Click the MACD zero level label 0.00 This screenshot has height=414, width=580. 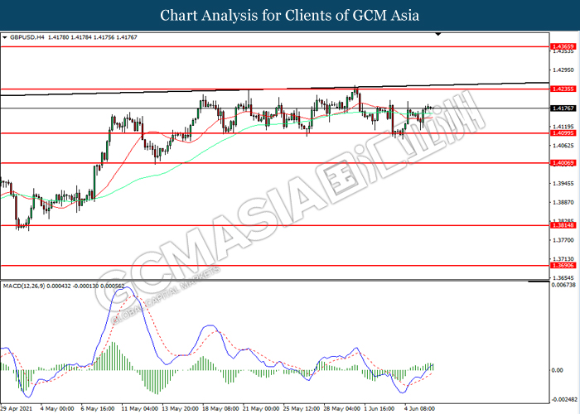(x=557, y=370)
